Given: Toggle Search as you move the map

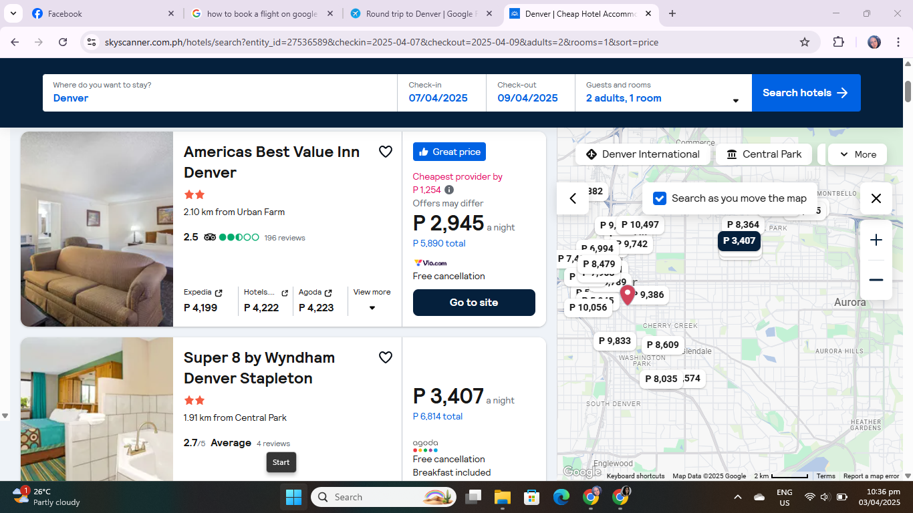Looking at the screenshot, I should coord(660,198).
